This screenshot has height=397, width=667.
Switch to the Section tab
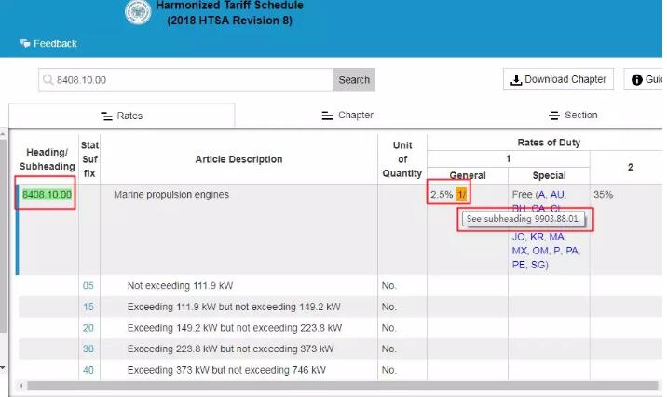point(573,116)
